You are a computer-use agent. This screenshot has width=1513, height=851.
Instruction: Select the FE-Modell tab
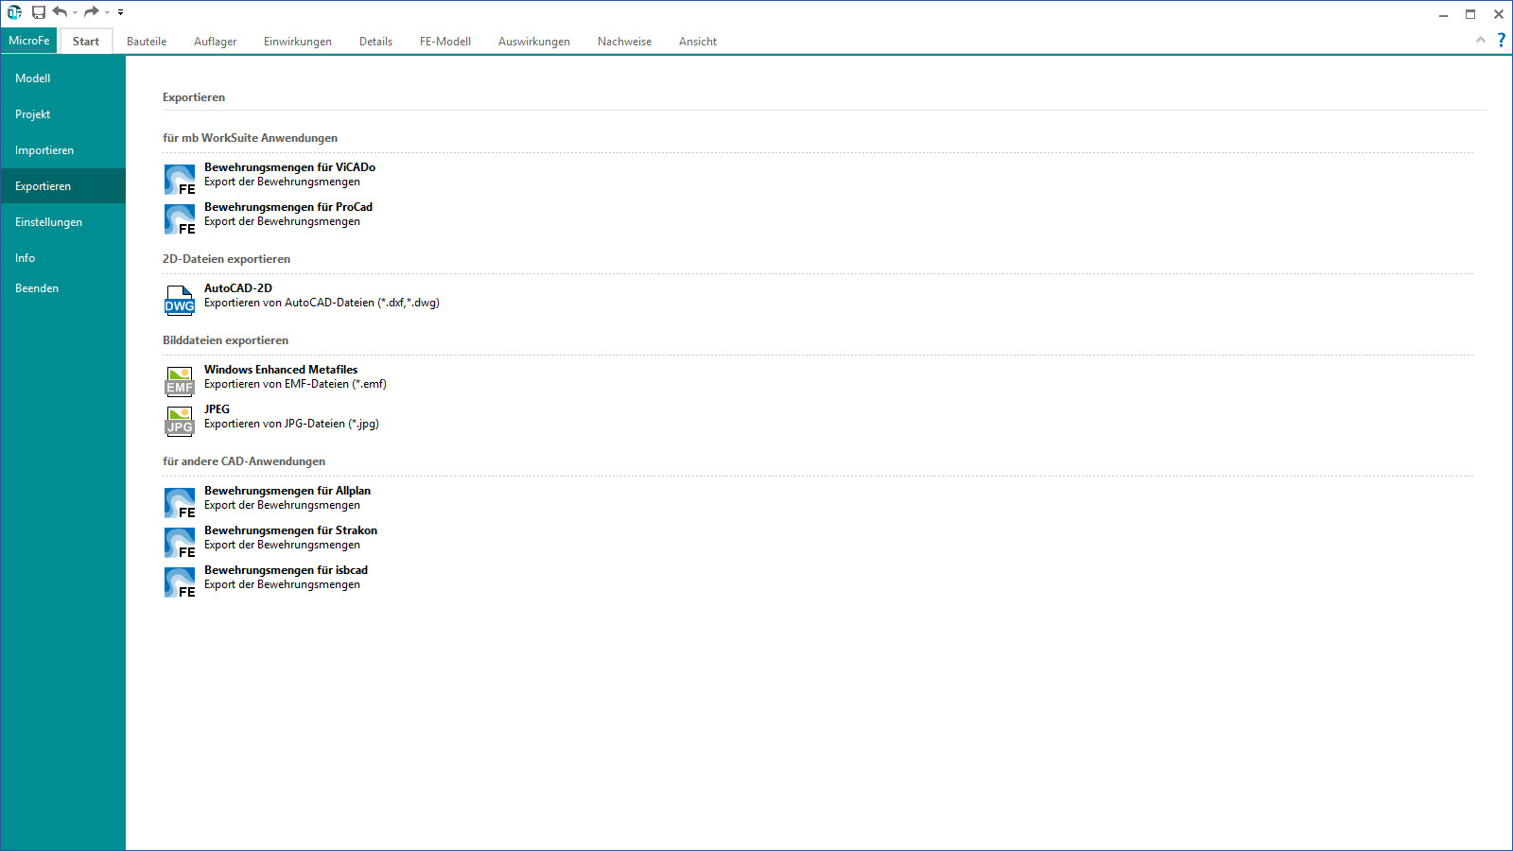coord(445,42)
